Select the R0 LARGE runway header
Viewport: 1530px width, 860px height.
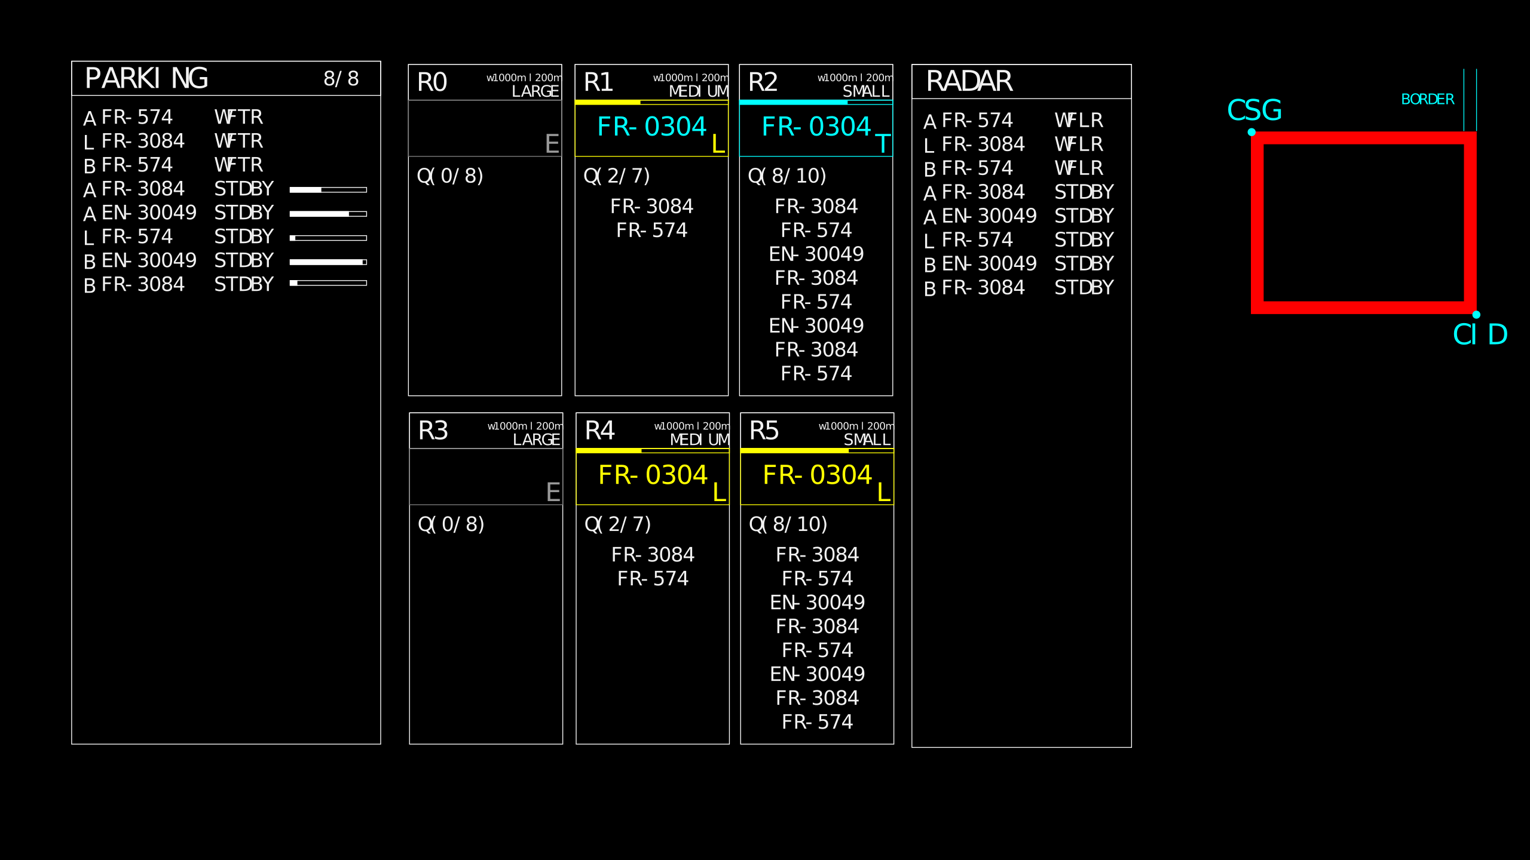pyautogui.click(x=485, y=82)
